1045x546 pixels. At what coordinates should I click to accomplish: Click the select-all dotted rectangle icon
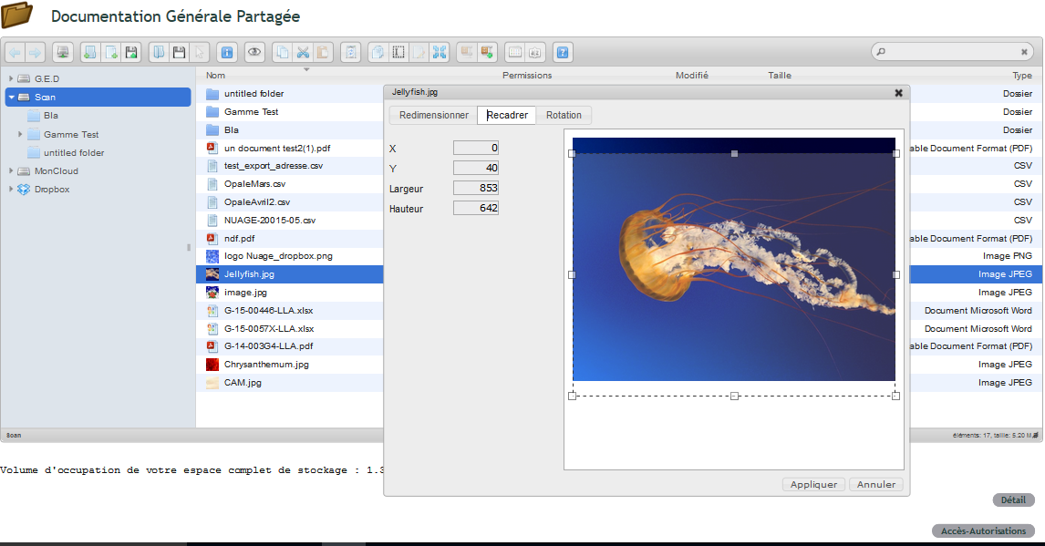click(x=398, y=52)
